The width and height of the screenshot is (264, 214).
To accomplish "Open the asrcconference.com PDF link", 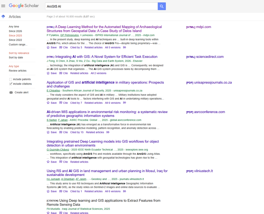I will 206,112.
